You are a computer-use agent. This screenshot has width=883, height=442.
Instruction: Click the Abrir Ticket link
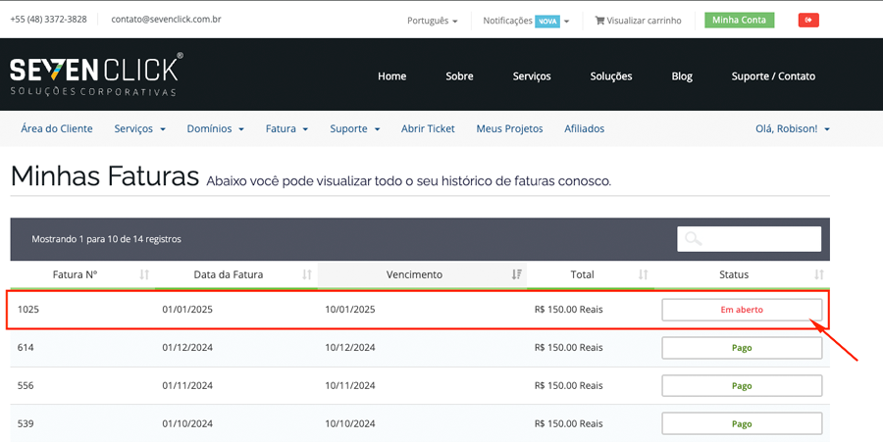point(428,128)
